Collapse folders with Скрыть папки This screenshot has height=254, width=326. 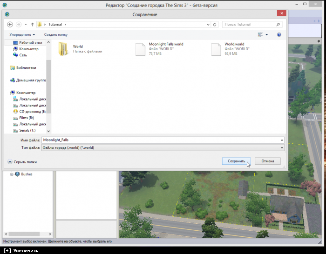click(22, 162)
